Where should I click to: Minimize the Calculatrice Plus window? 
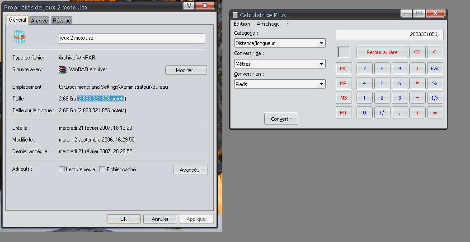(x=407, y=14)
